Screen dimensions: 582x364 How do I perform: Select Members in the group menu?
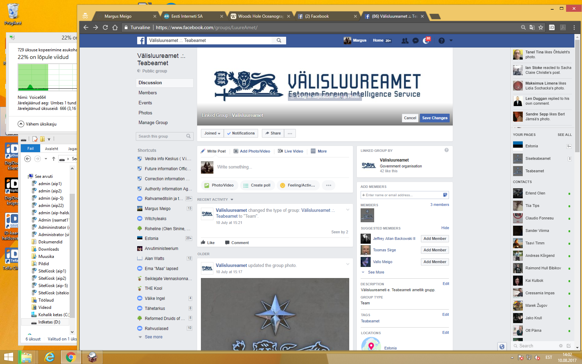coord(148,93)
